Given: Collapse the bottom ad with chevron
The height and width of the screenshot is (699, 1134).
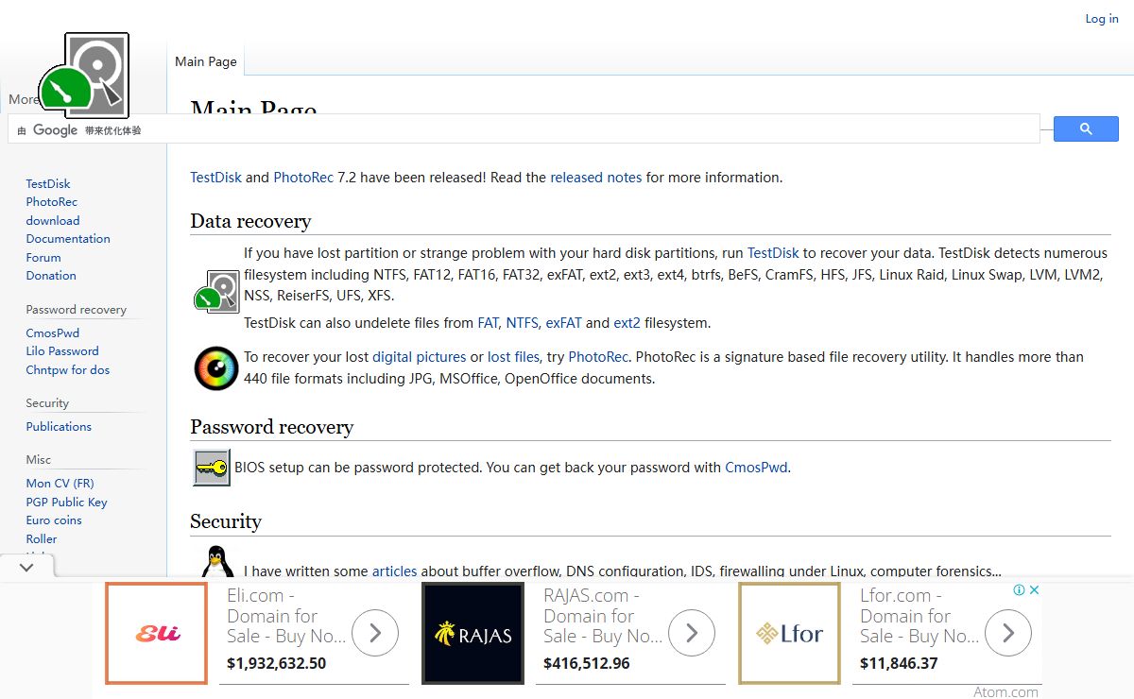Looking at the screenshot, I should click(x=26, y=568).
